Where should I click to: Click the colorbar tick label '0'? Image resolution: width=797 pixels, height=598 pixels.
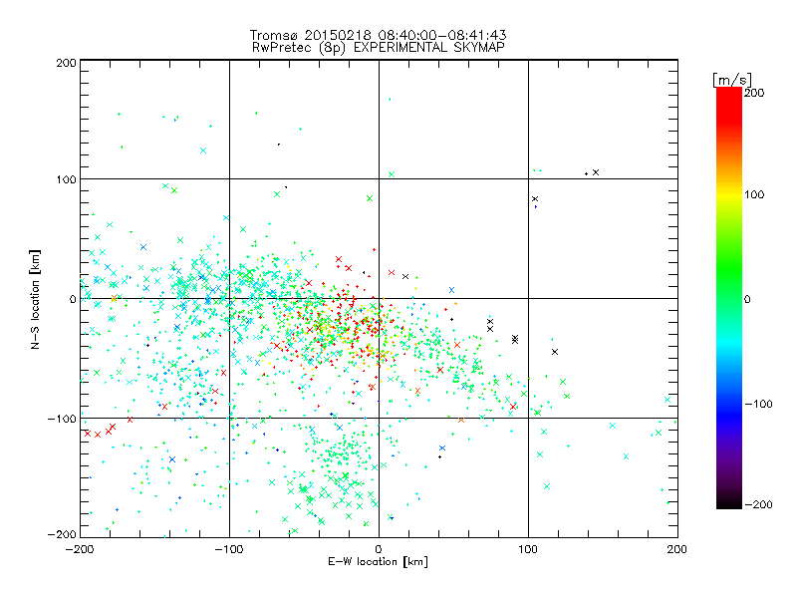(x=747, y=299)
